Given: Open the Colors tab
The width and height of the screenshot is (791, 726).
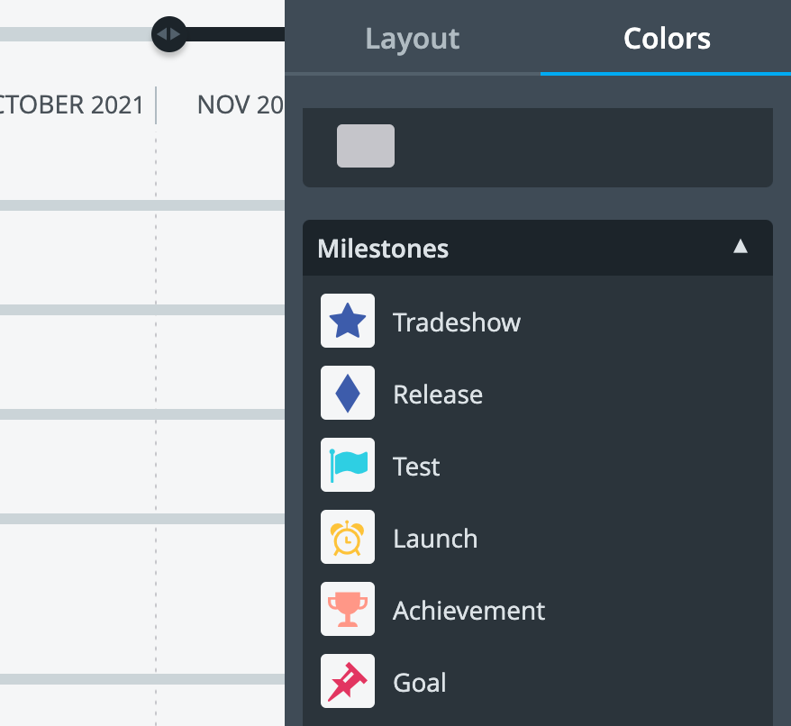Looking at the screenshot, I should 667,39.
